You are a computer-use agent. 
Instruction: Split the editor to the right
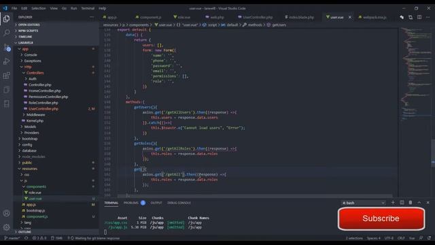click(x=419, y=17)
